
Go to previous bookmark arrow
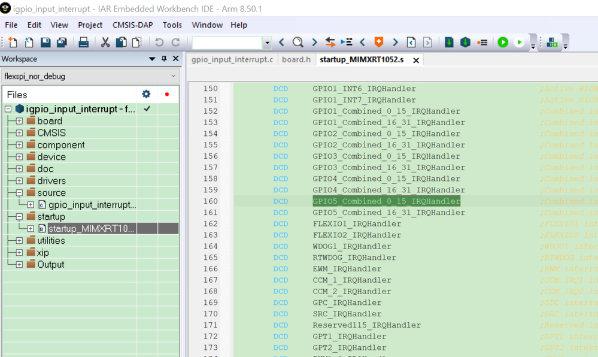362,43
